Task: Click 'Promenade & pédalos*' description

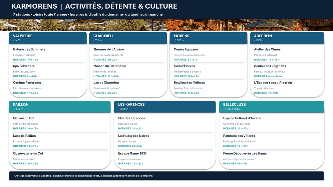Action: tap(107, 88)
